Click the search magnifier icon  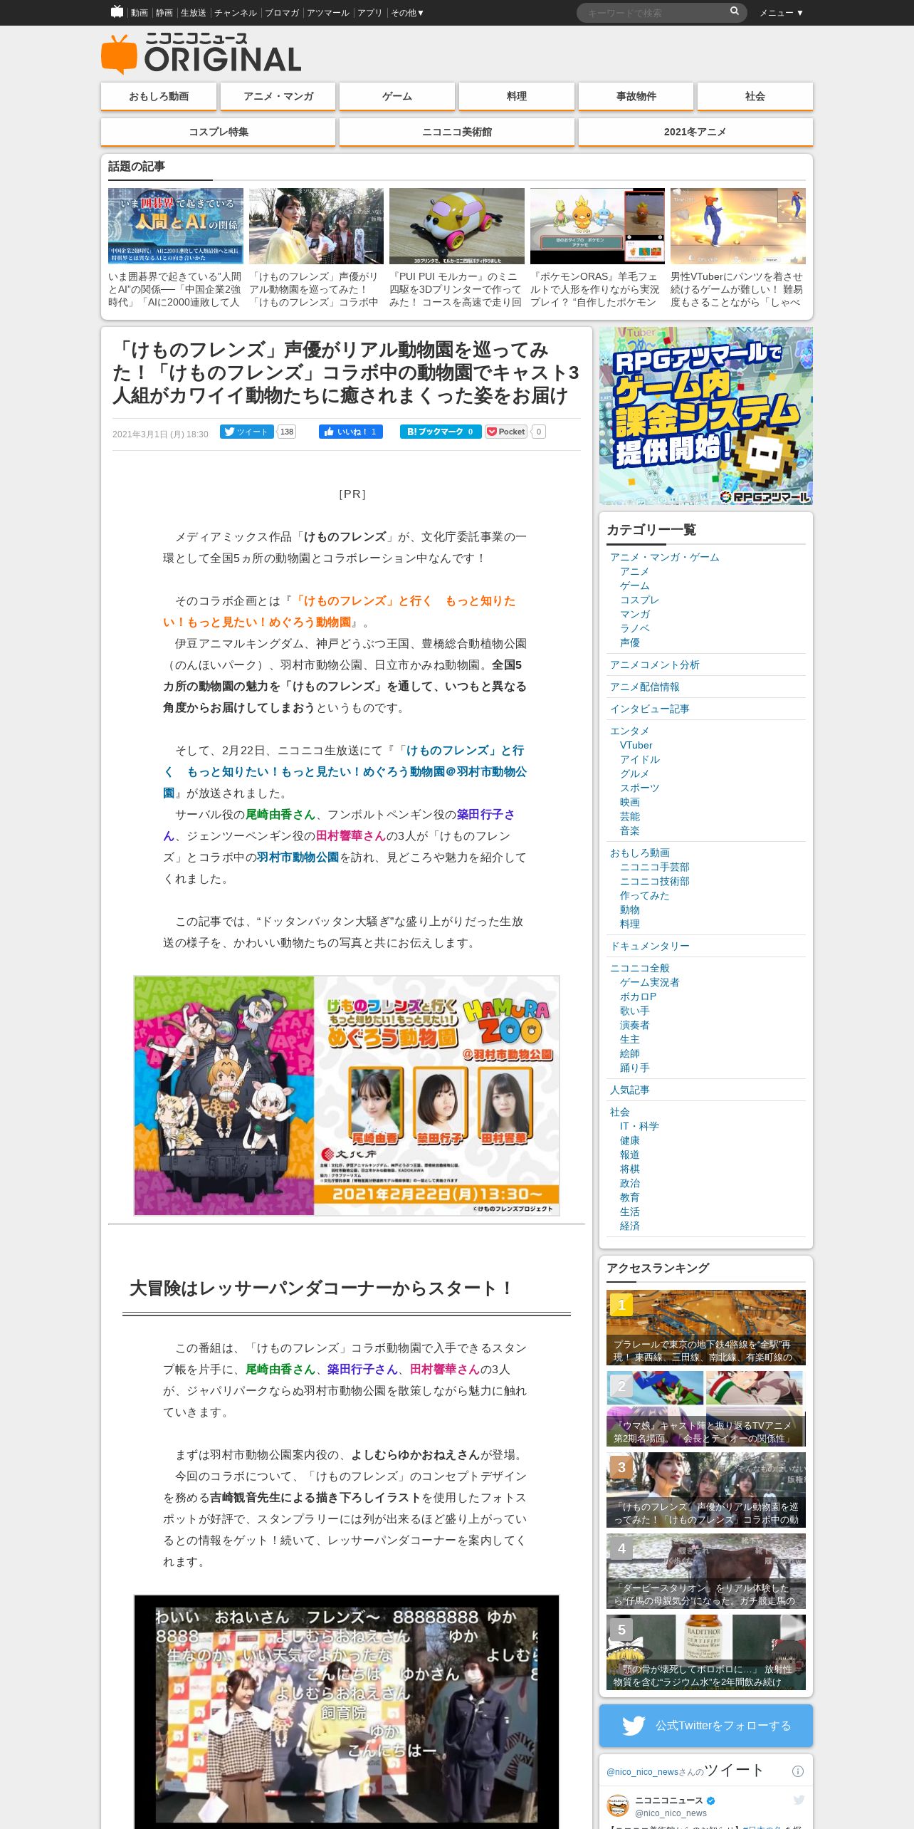[x=735, y=11]
